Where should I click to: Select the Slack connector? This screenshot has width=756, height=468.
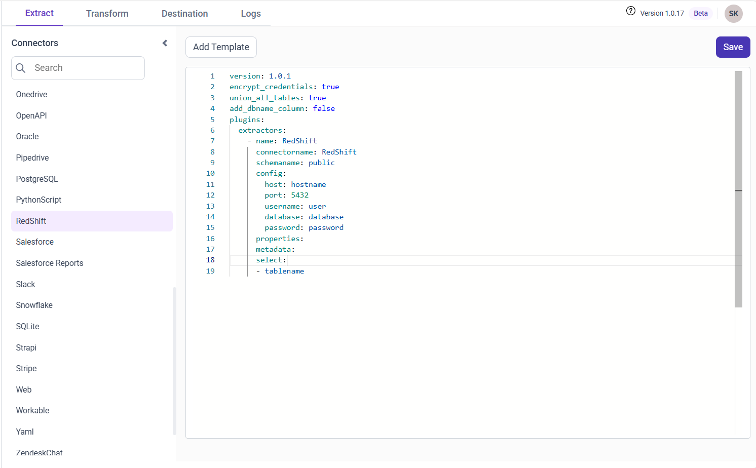coord(25,284)
